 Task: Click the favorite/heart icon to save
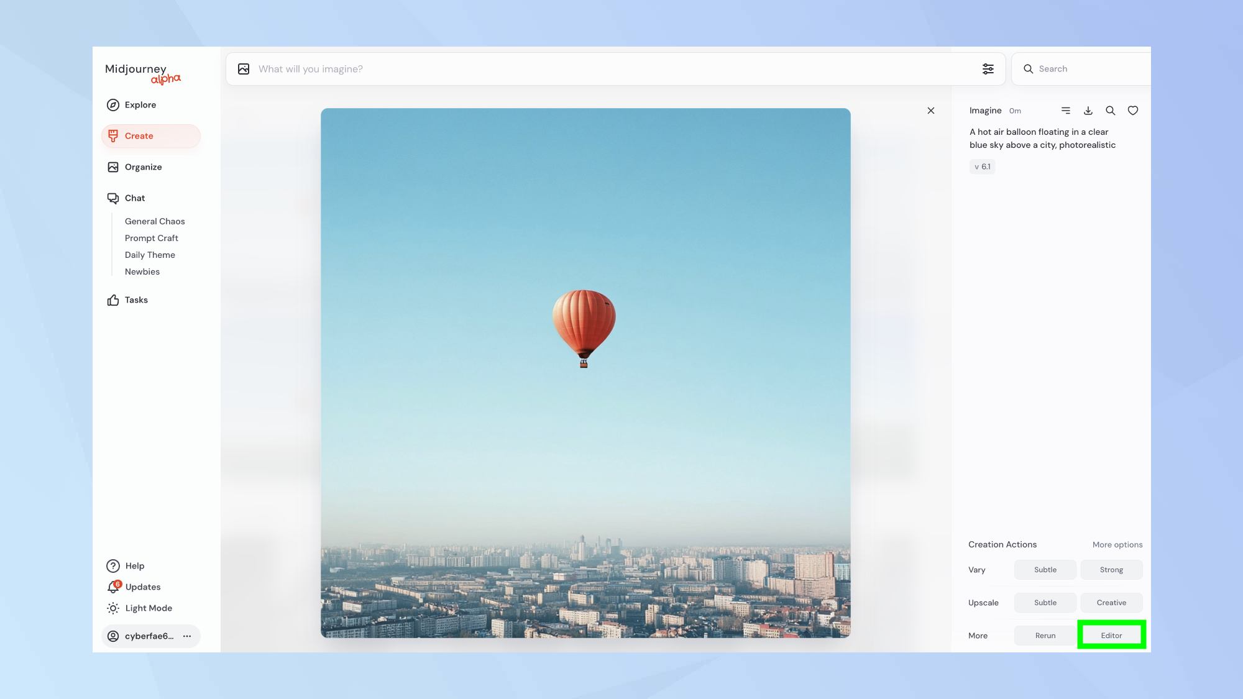tap(1134, 110)
